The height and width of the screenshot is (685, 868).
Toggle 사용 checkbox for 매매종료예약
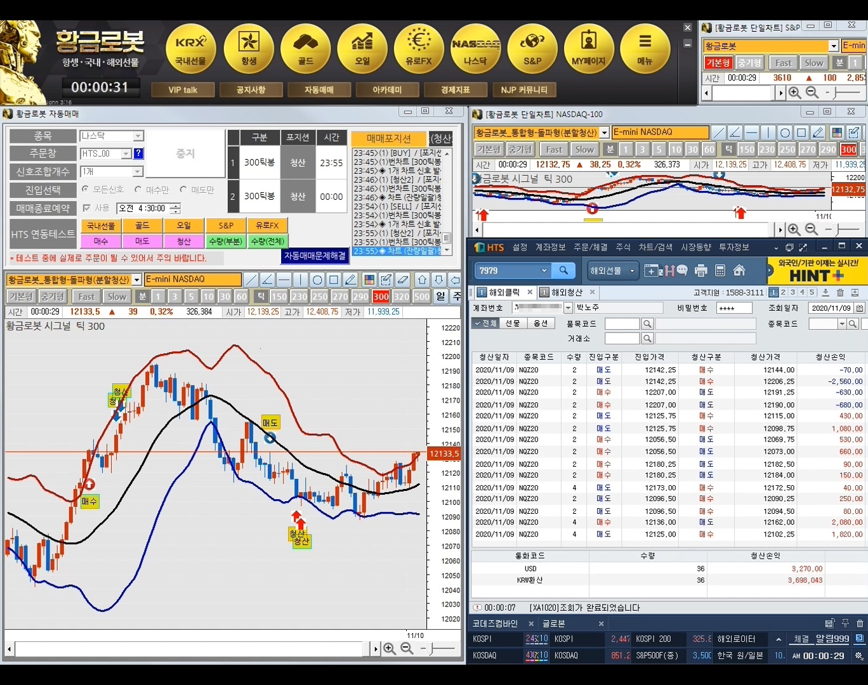click(87, 207)
